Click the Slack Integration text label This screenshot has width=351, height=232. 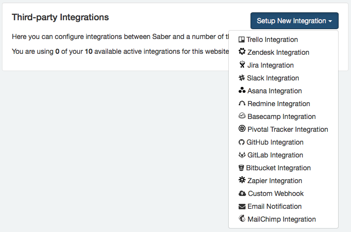273,78
